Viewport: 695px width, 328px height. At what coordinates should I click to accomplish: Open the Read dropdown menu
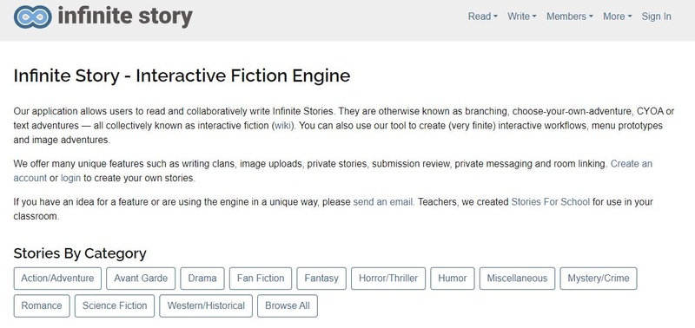pyautogui.click(x=483, y=16)
